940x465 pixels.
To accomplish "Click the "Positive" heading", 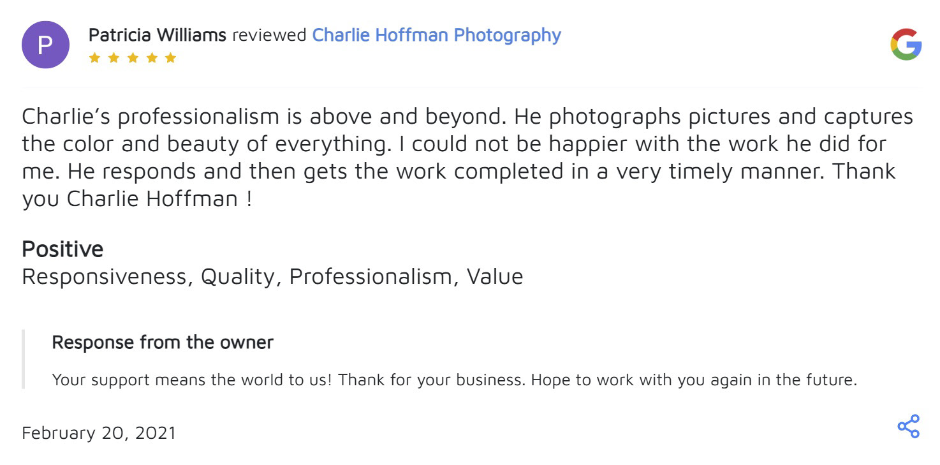I will click(62, 249).
